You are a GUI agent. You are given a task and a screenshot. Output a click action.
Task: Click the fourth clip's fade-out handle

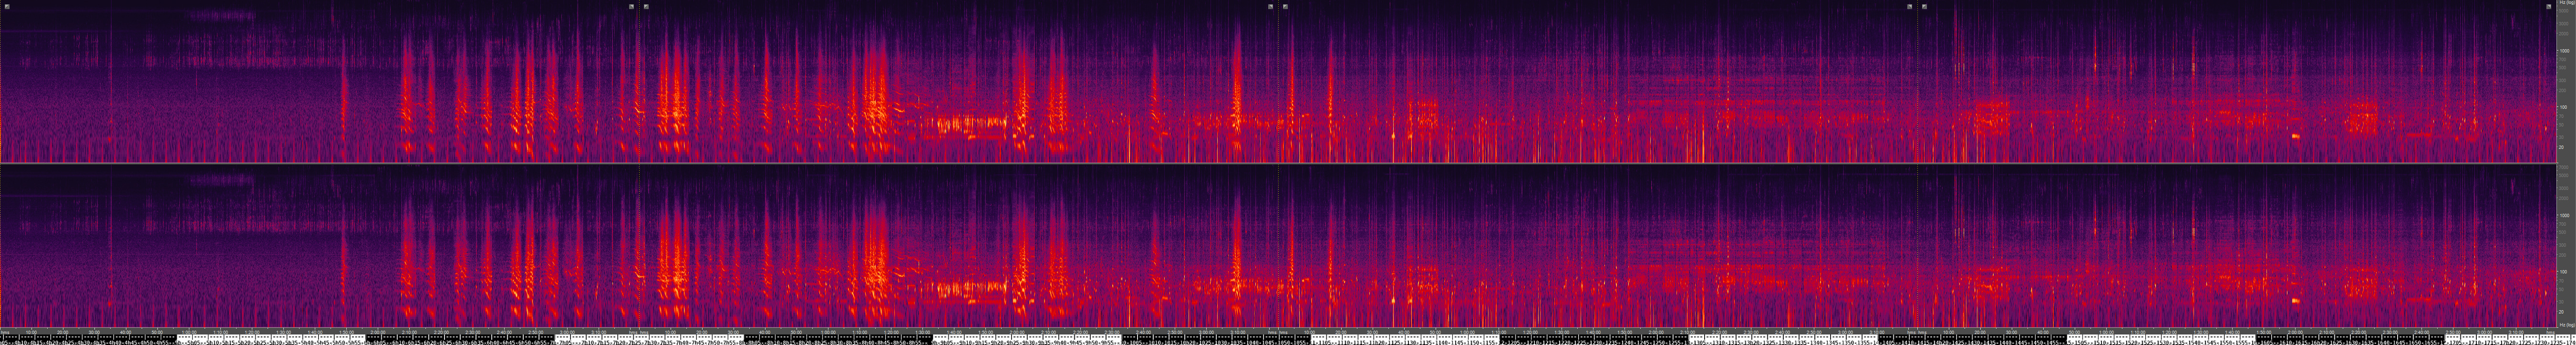[x=2548, y=6]
